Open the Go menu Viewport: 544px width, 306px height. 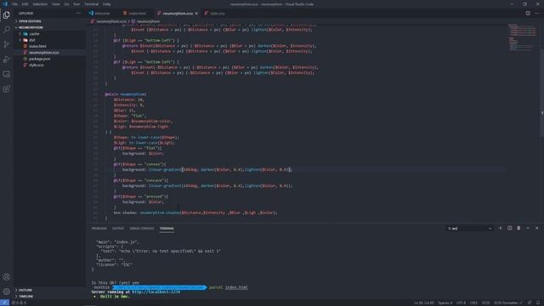(66, 4)
